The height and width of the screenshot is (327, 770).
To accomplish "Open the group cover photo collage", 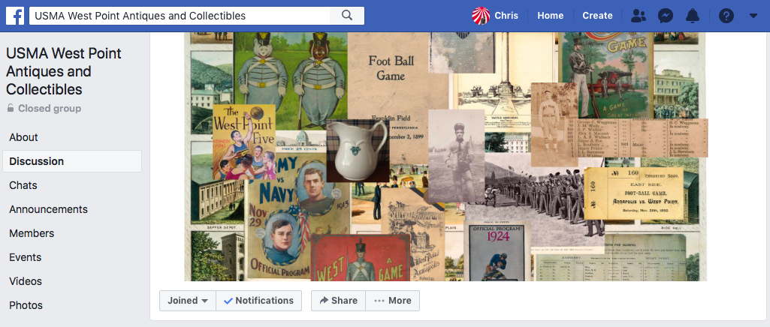I will click(x=445, y=157).
